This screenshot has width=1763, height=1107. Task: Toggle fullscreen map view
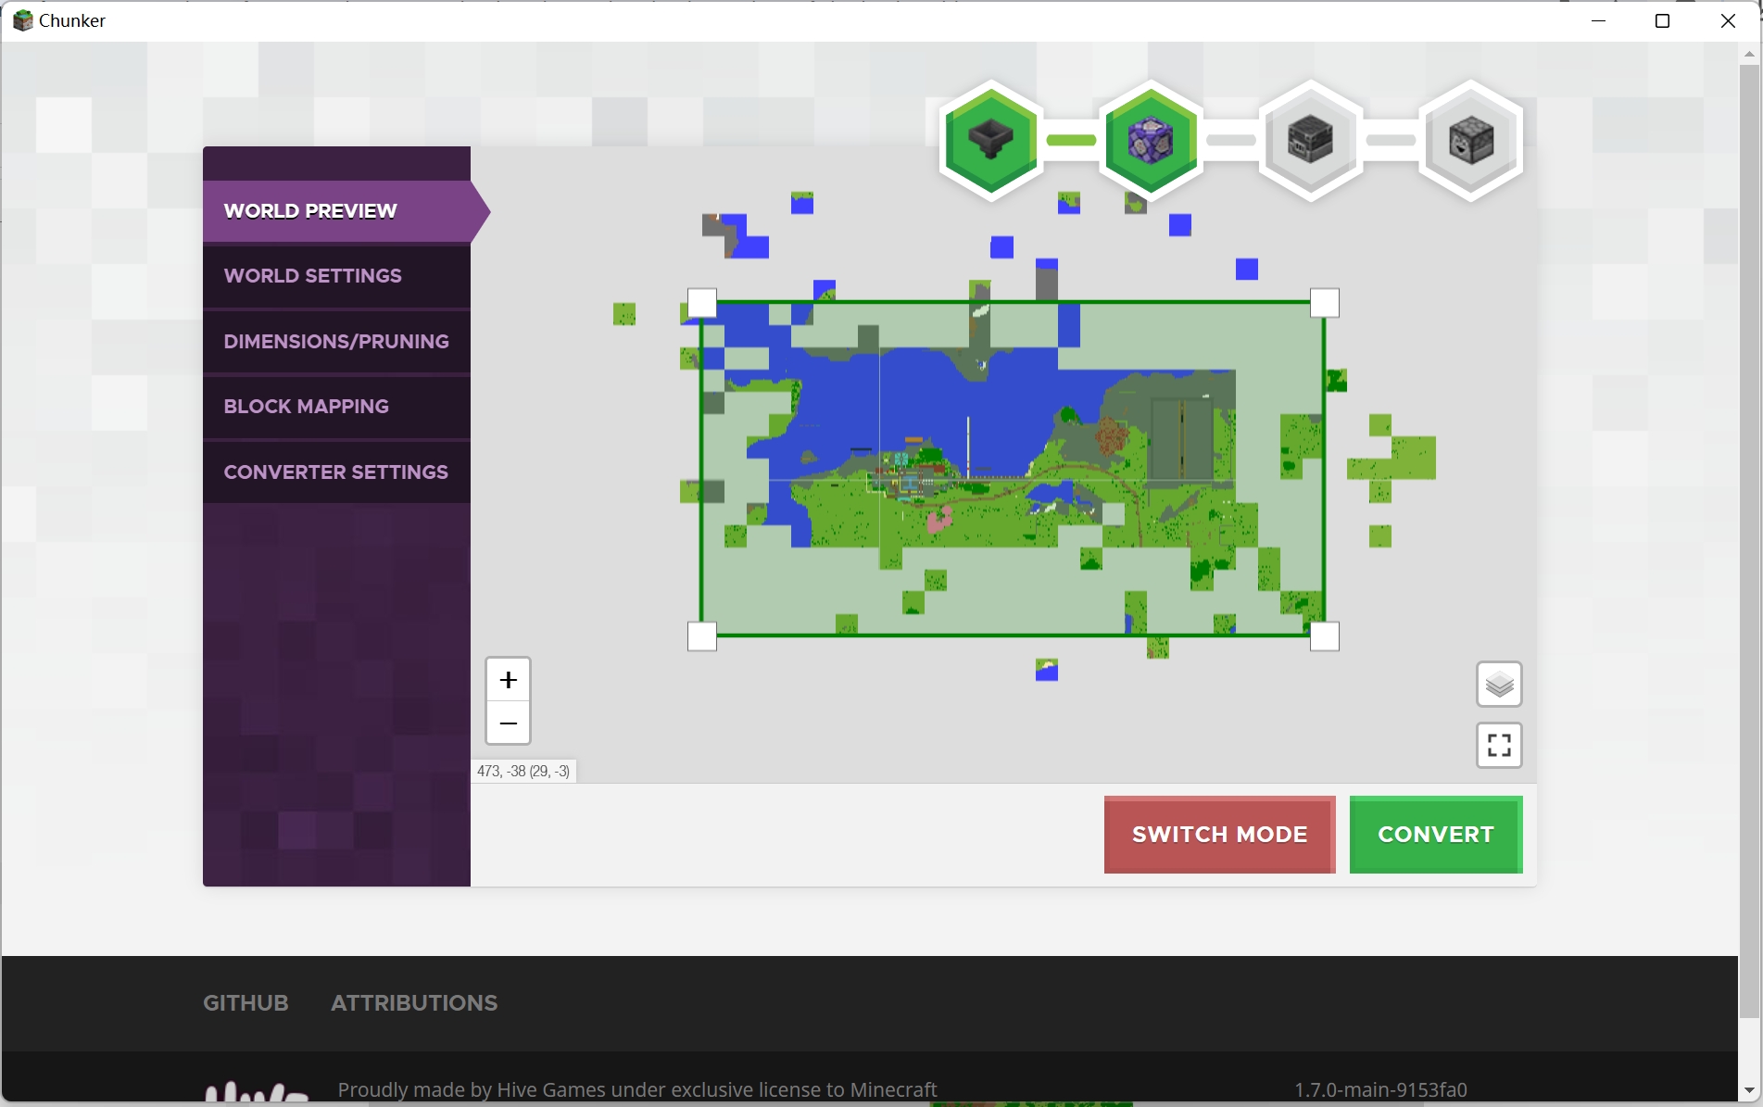(x=1499, y=745)
